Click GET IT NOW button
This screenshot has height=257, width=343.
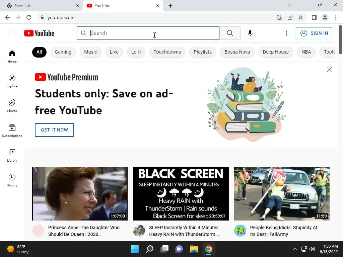(55, 130)
